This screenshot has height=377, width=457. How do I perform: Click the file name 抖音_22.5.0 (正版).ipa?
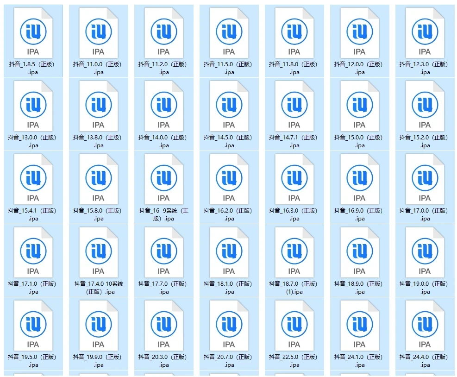293,361
